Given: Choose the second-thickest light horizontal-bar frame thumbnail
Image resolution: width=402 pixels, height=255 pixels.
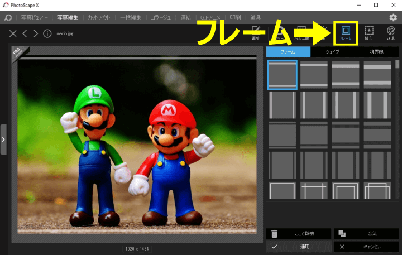Looking at the screenshot, I should 346,75.
